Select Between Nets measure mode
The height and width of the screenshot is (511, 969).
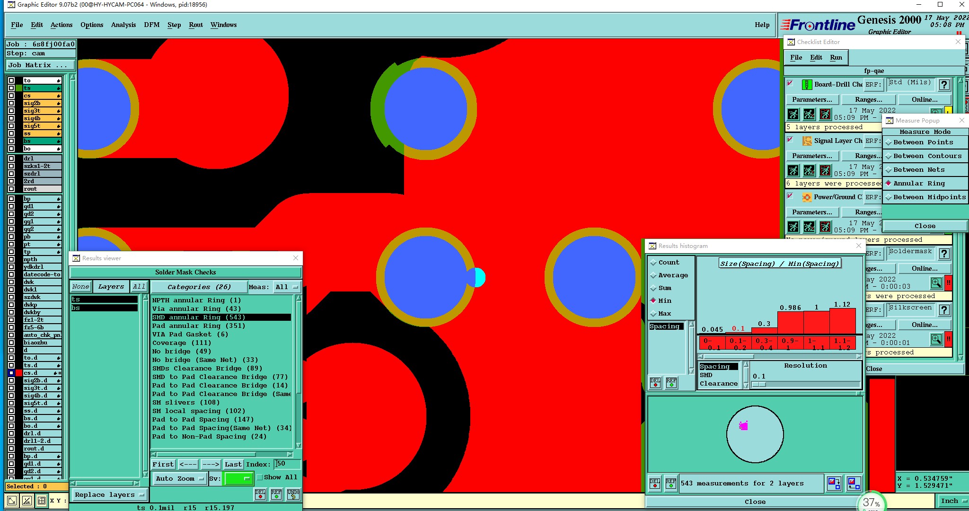click(918, 169)
